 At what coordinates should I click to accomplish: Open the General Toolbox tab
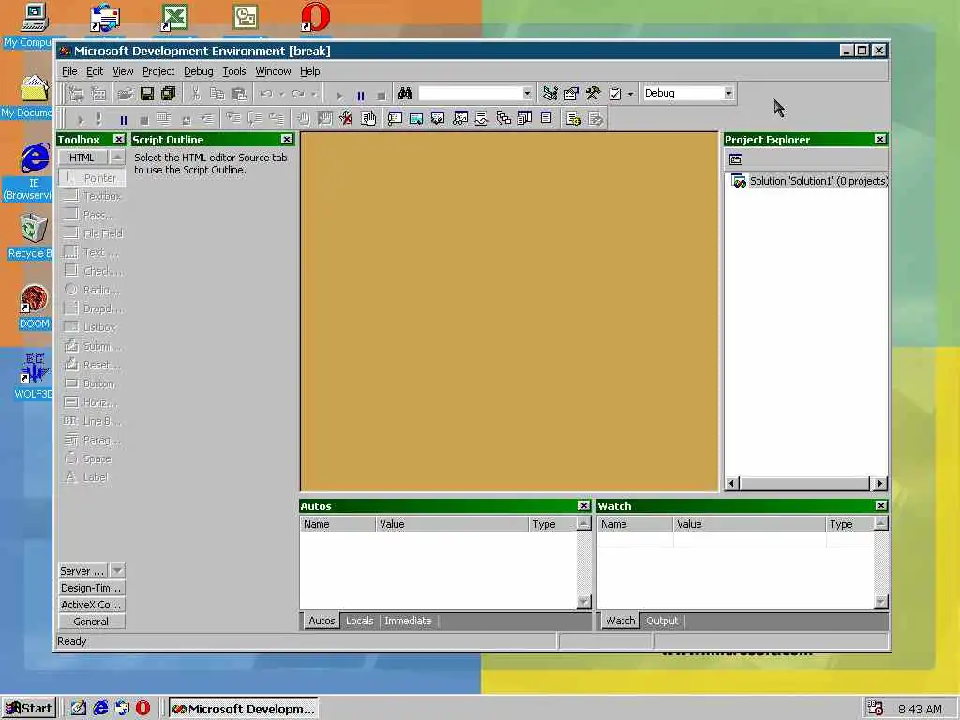[91, 622]
